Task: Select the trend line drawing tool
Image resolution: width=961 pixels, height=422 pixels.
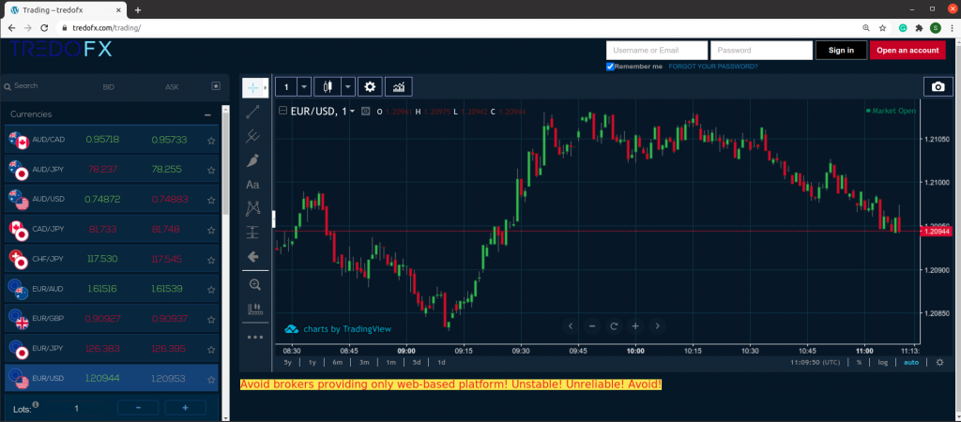Action: click(252, 112)
